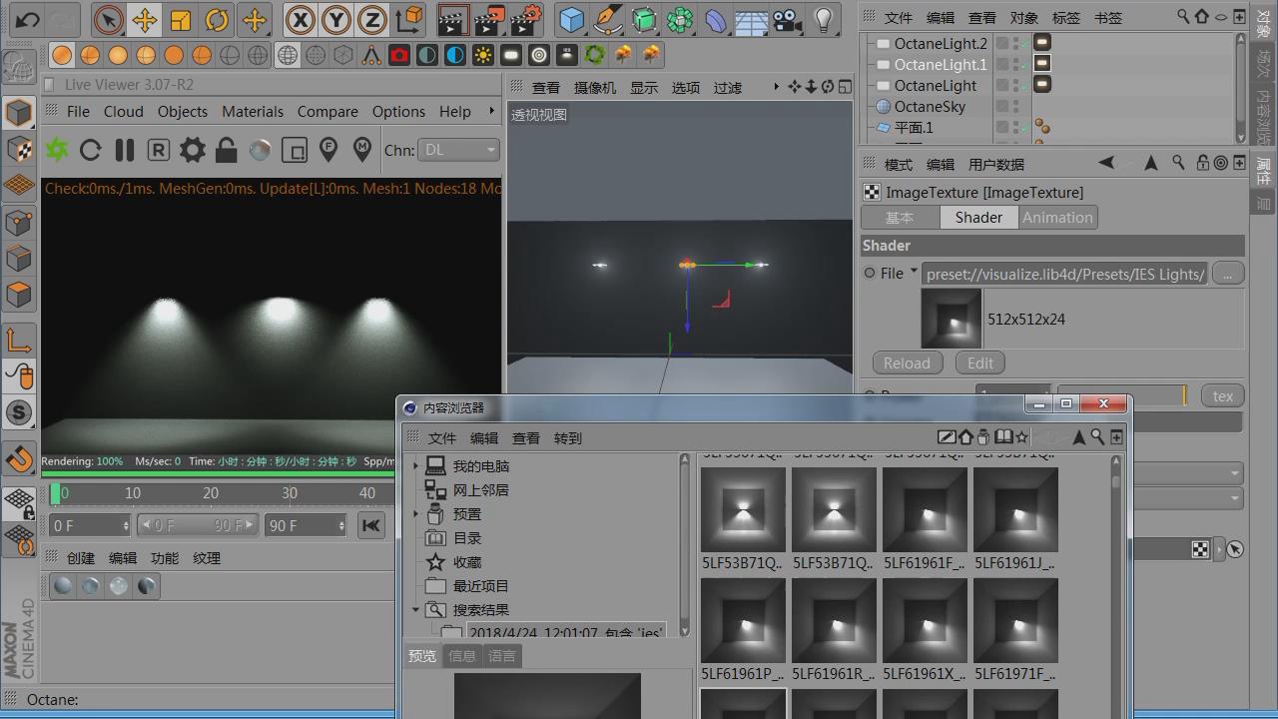The image size is (1278, 719).
Task: Click the timeline marker at frame 20
Action: (211, 492)
